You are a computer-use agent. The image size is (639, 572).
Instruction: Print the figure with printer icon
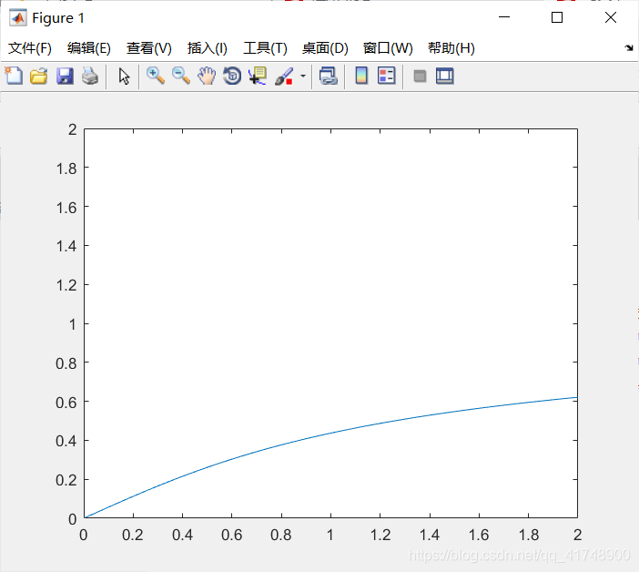point(89,77)
